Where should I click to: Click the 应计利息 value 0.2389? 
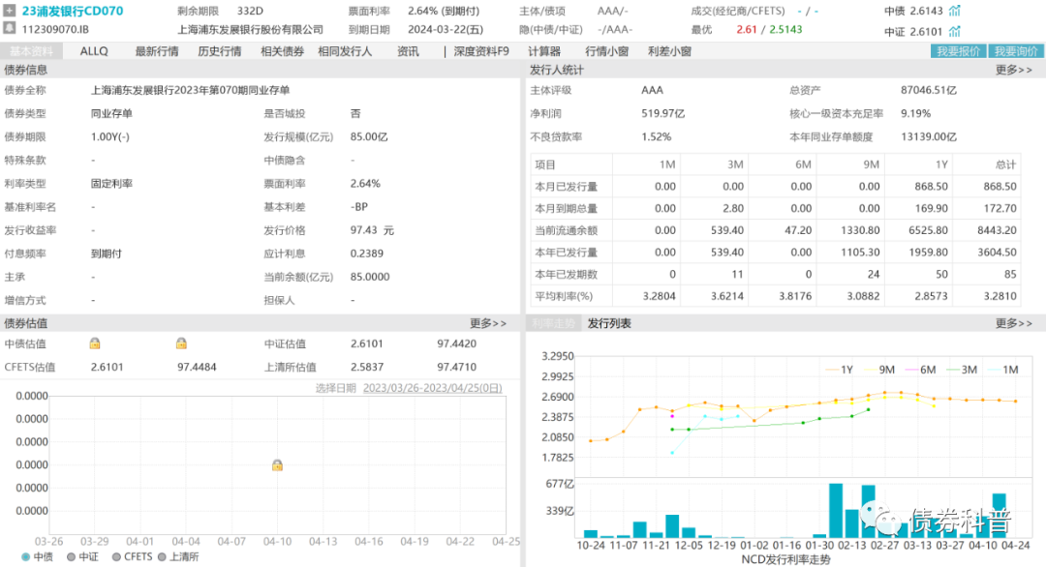367,254
